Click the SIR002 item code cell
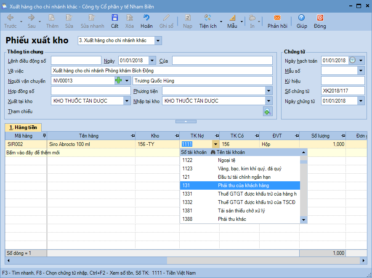372x278 pixels. 26,144
